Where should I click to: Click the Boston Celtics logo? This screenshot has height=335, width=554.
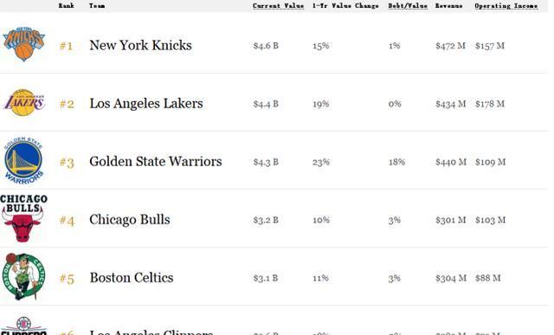(23, 276)
